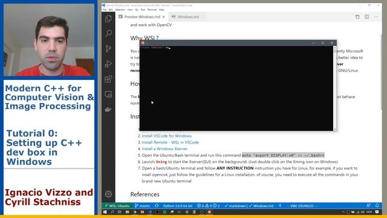Viewport: 387px width, 218px height.
Task: Open Remote Explorer view in activity bar
Action: click(x=108, y=94)
